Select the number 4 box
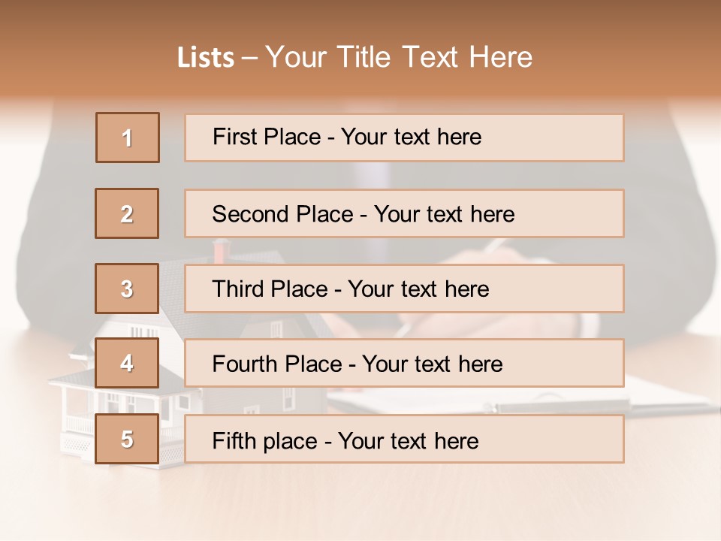 coord(127,363)
